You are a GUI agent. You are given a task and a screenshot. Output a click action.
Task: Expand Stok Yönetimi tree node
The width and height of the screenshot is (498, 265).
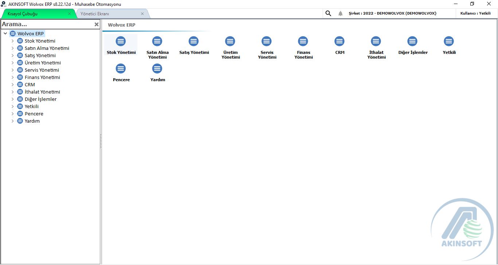[x=12, y=41]
